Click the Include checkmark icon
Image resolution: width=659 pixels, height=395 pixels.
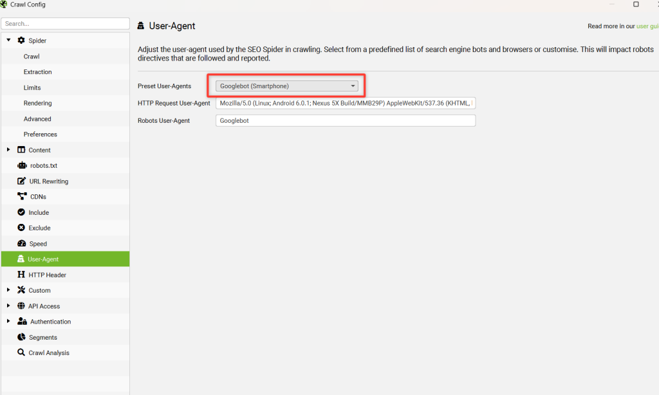coord(21,212)
